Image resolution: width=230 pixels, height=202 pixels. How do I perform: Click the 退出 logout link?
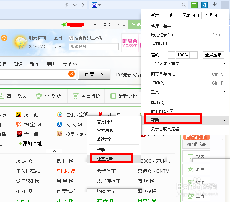coord(106,25)
